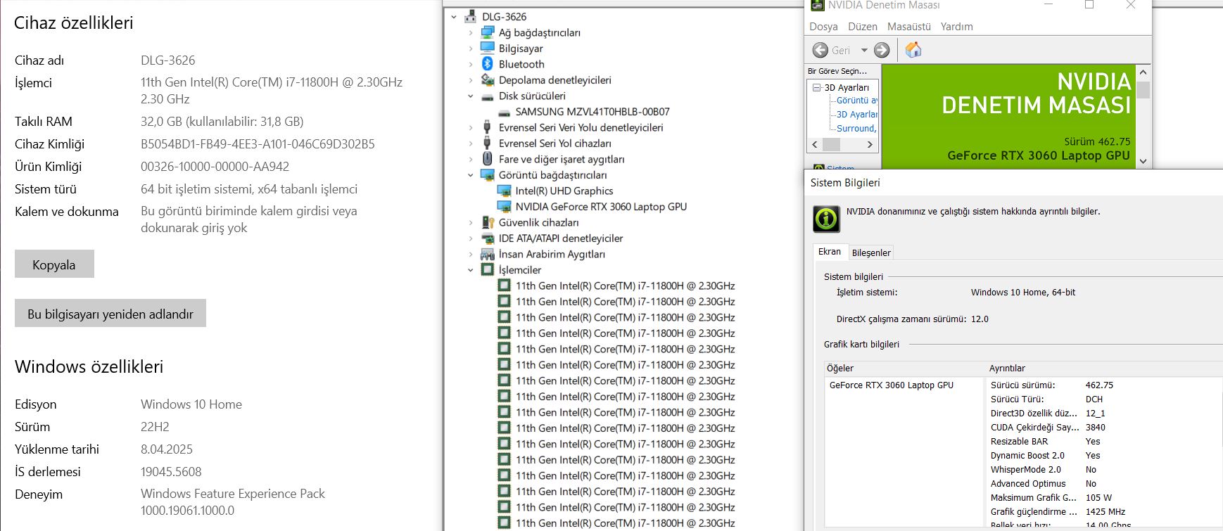Select Intel(R) UHD Graphics entry

[564, 191]
